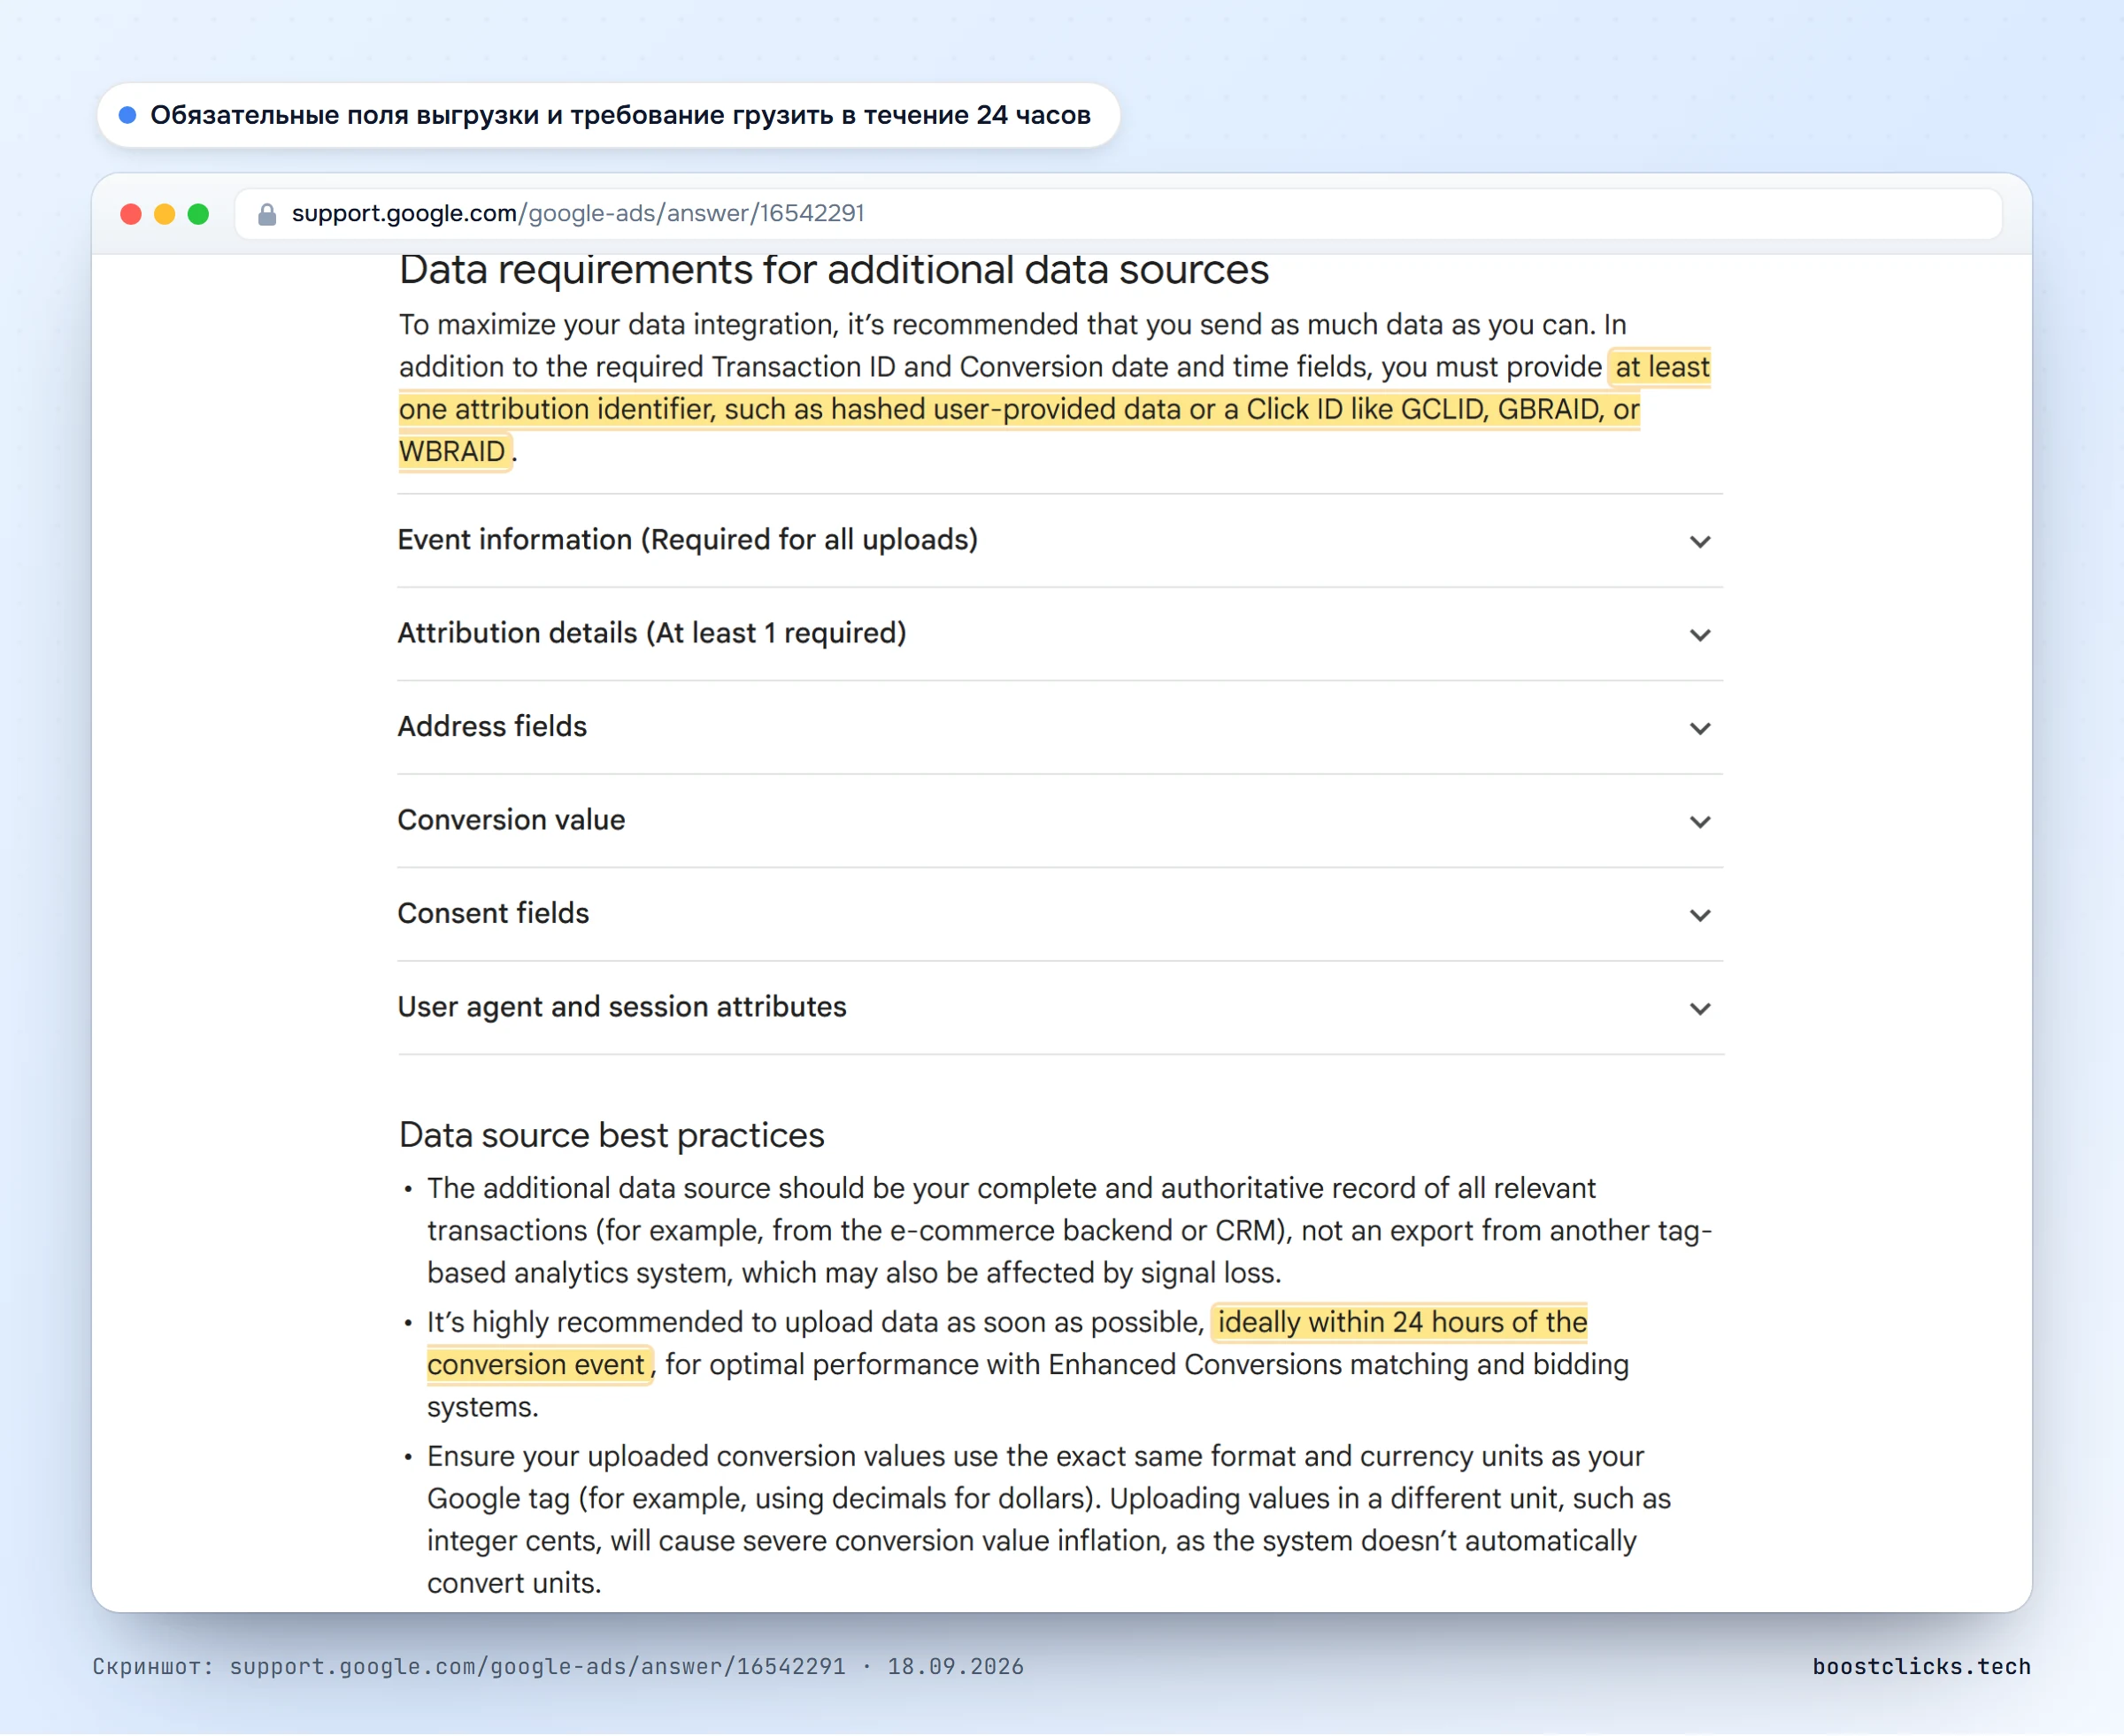The width and height of the screenshot is (2124, 1736).
Task: Click the red close window button
Action: pyautogui.click(x=131, y=214)
